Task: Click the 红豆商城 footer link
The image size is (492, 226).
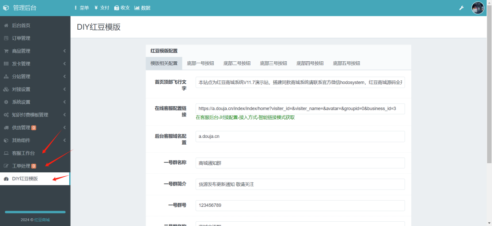Action: tap(42, 220)
